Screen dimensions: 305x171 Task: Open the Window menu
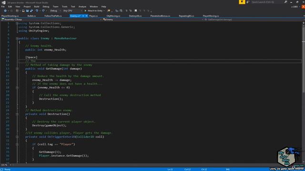point(94,7)
